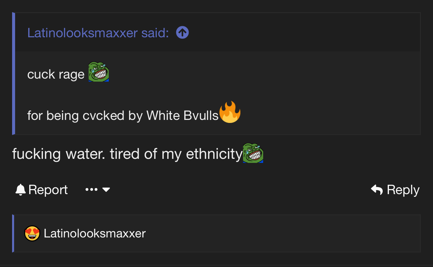Click the quoted line mentioning 'White Bvulls'

click(123, 115)
